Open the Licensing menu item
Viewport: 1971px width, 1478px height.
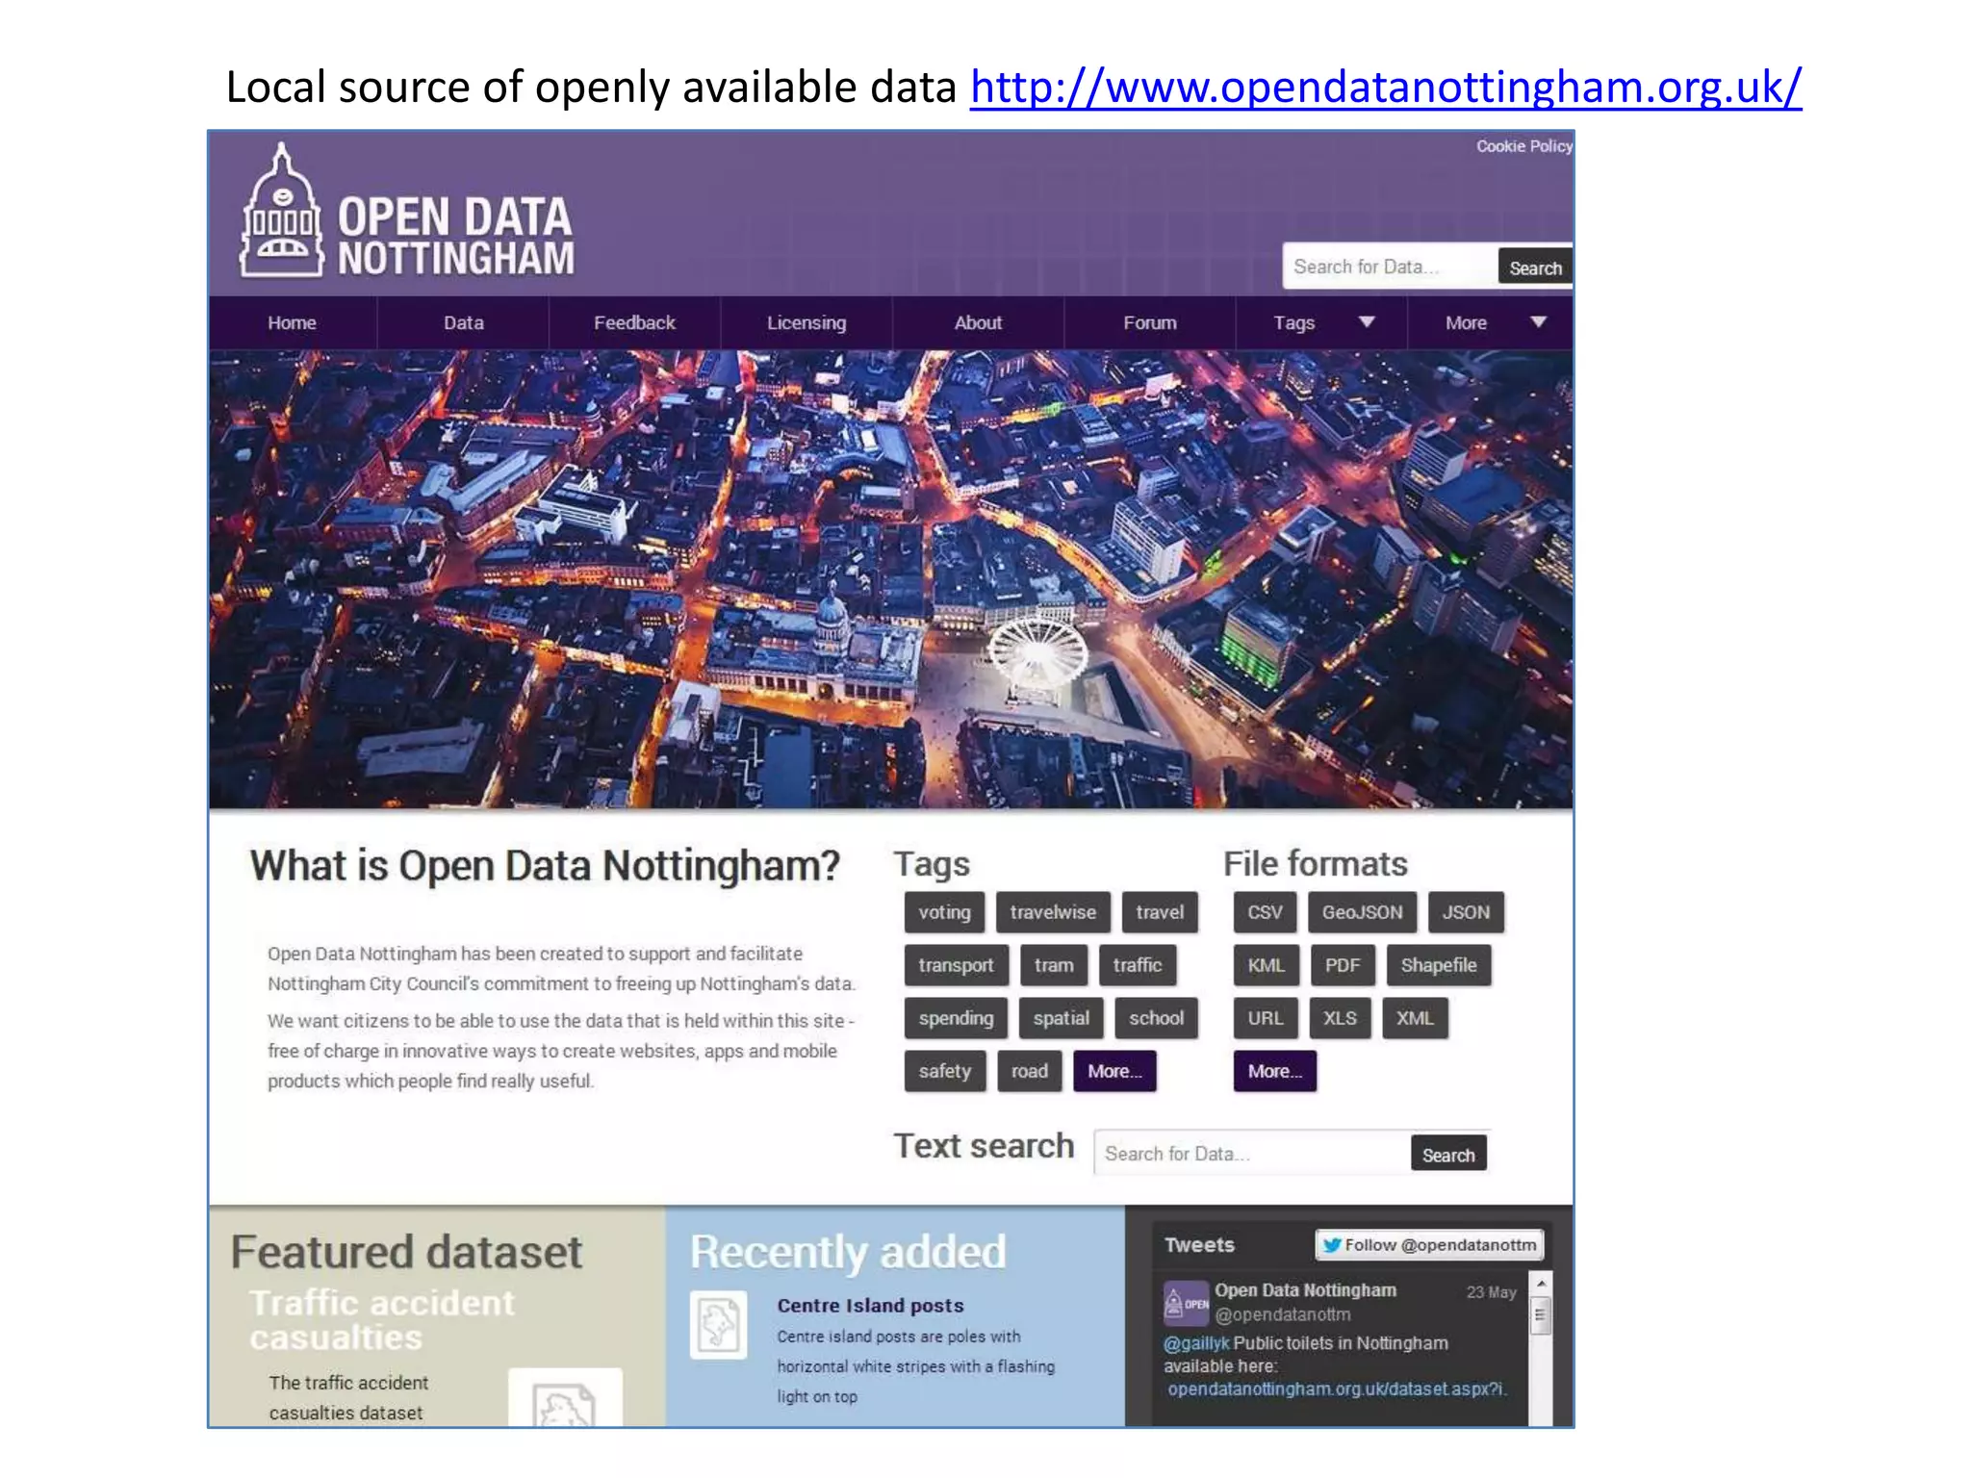click(806, 323)
